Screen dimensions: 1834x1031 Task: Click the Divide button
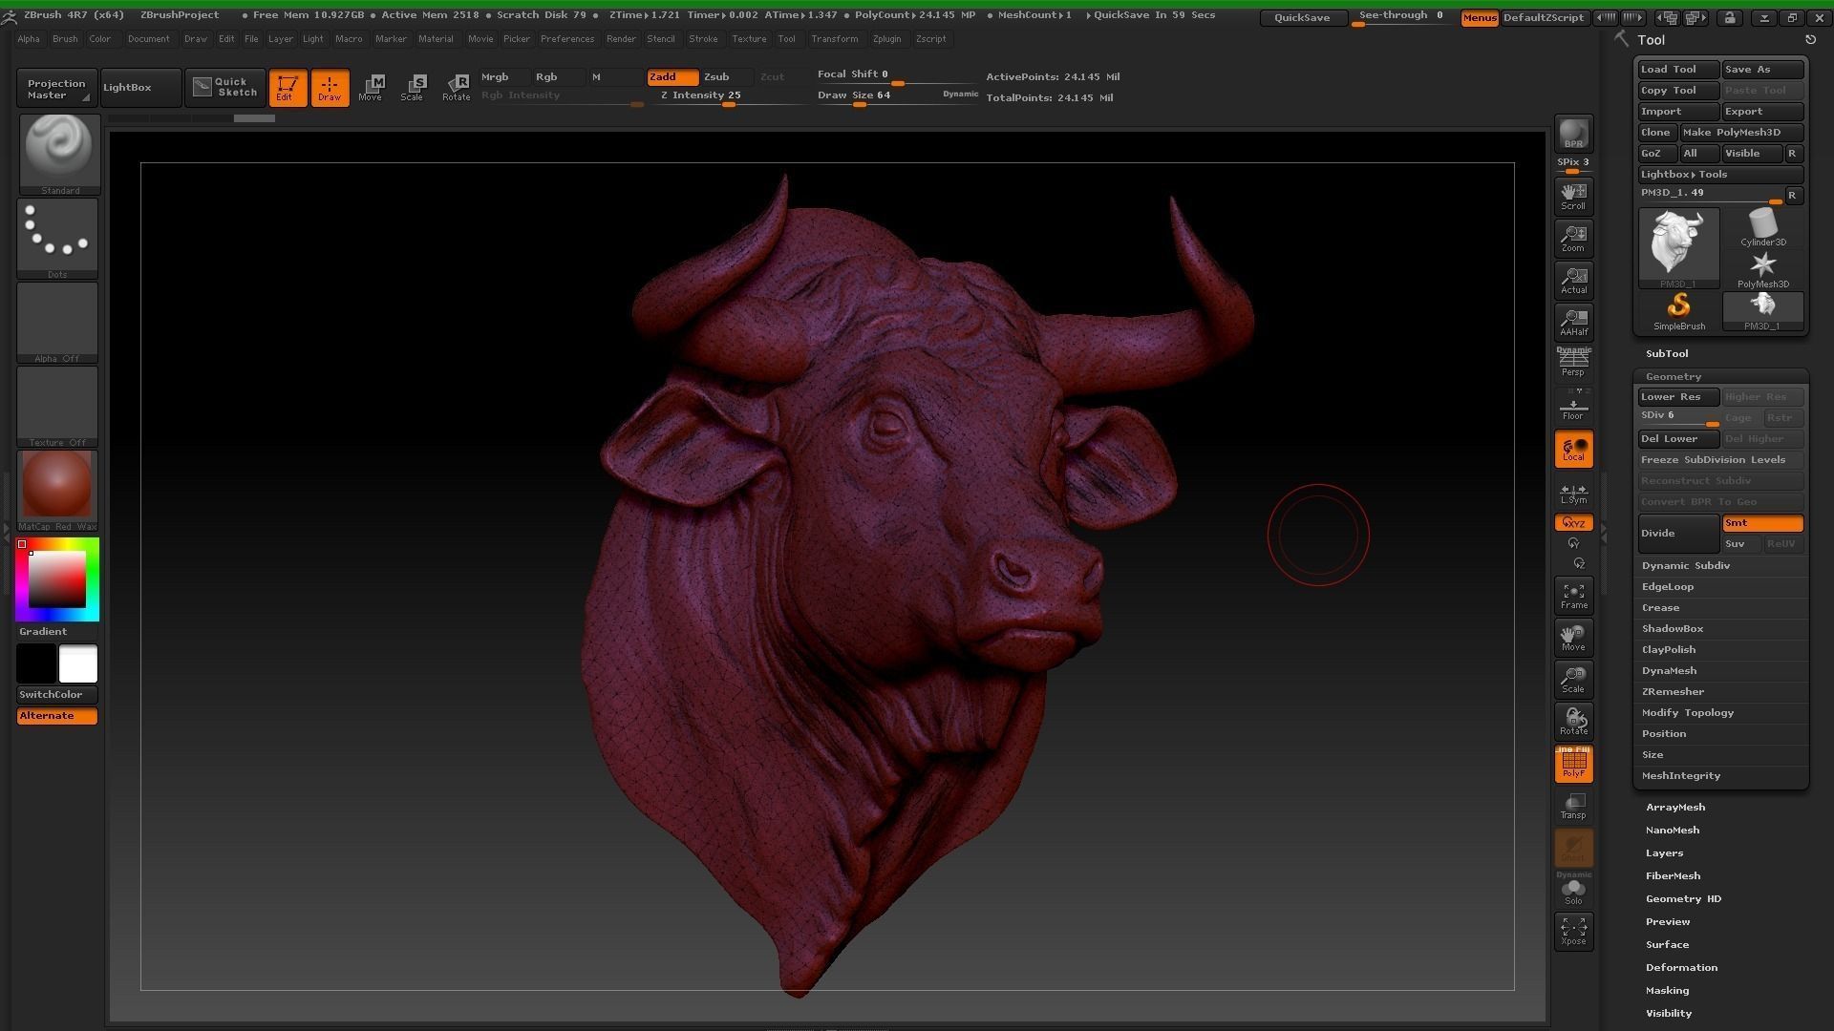[x=1678, y=533]
